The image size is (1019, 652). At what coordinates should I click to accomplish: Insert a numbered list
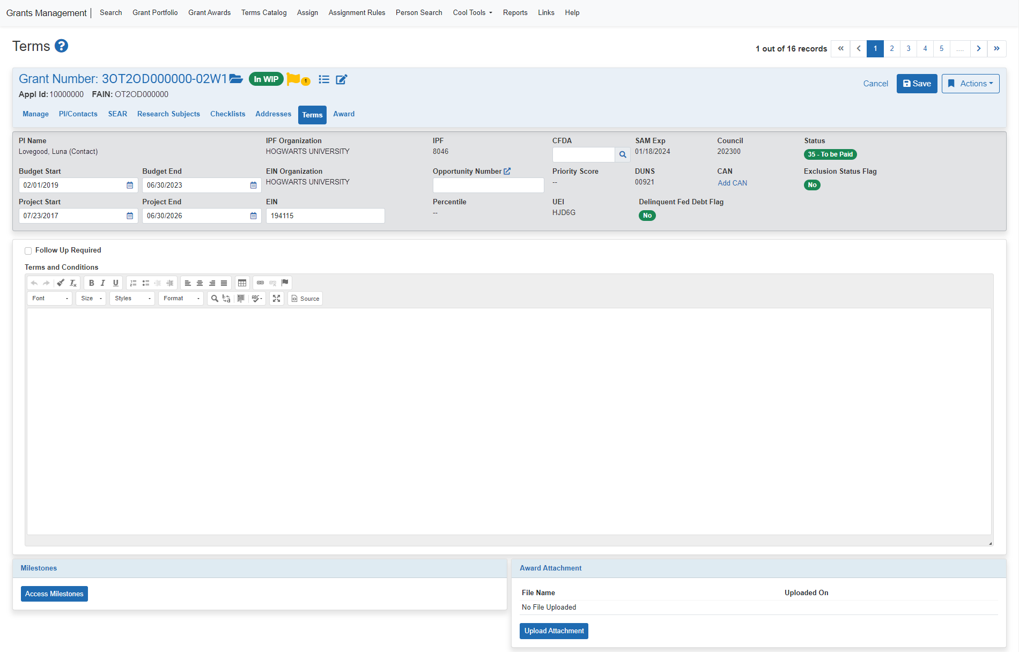click(x=134, y=283)
